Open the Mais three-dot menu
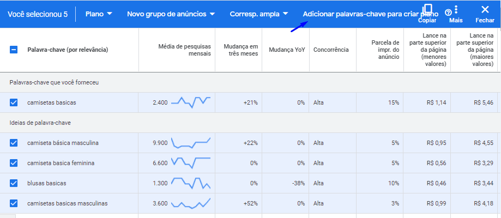This screenshot has width=501, height=218. coord(456,10)
